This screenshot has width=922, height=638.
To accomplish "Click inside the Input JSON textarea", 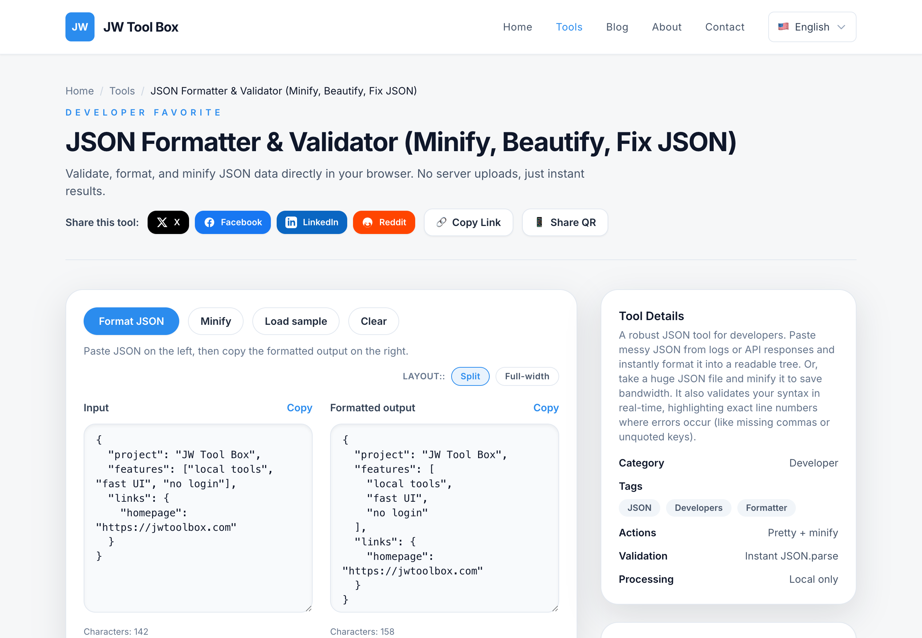I will tap(198, 518).
